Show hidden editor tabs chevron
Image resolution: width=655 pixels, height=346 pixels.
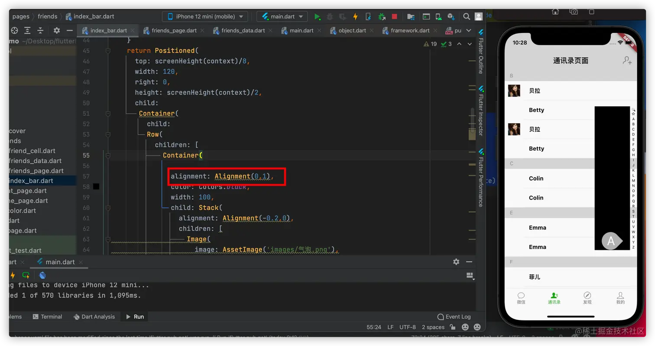tap(469, 30)
